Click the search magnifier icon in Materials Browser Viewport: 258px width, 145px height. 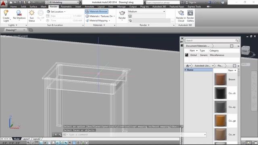pyautogui.click(x=237, y=40)
